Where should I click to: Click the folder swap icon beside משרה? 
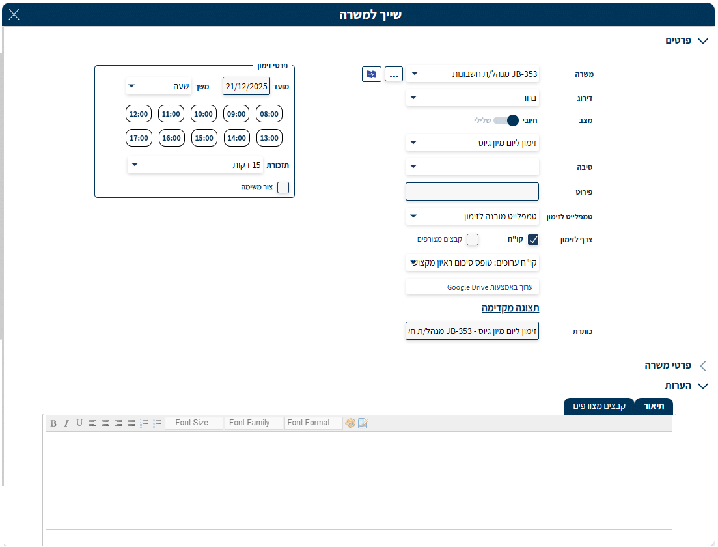click(x=371, y=74)
